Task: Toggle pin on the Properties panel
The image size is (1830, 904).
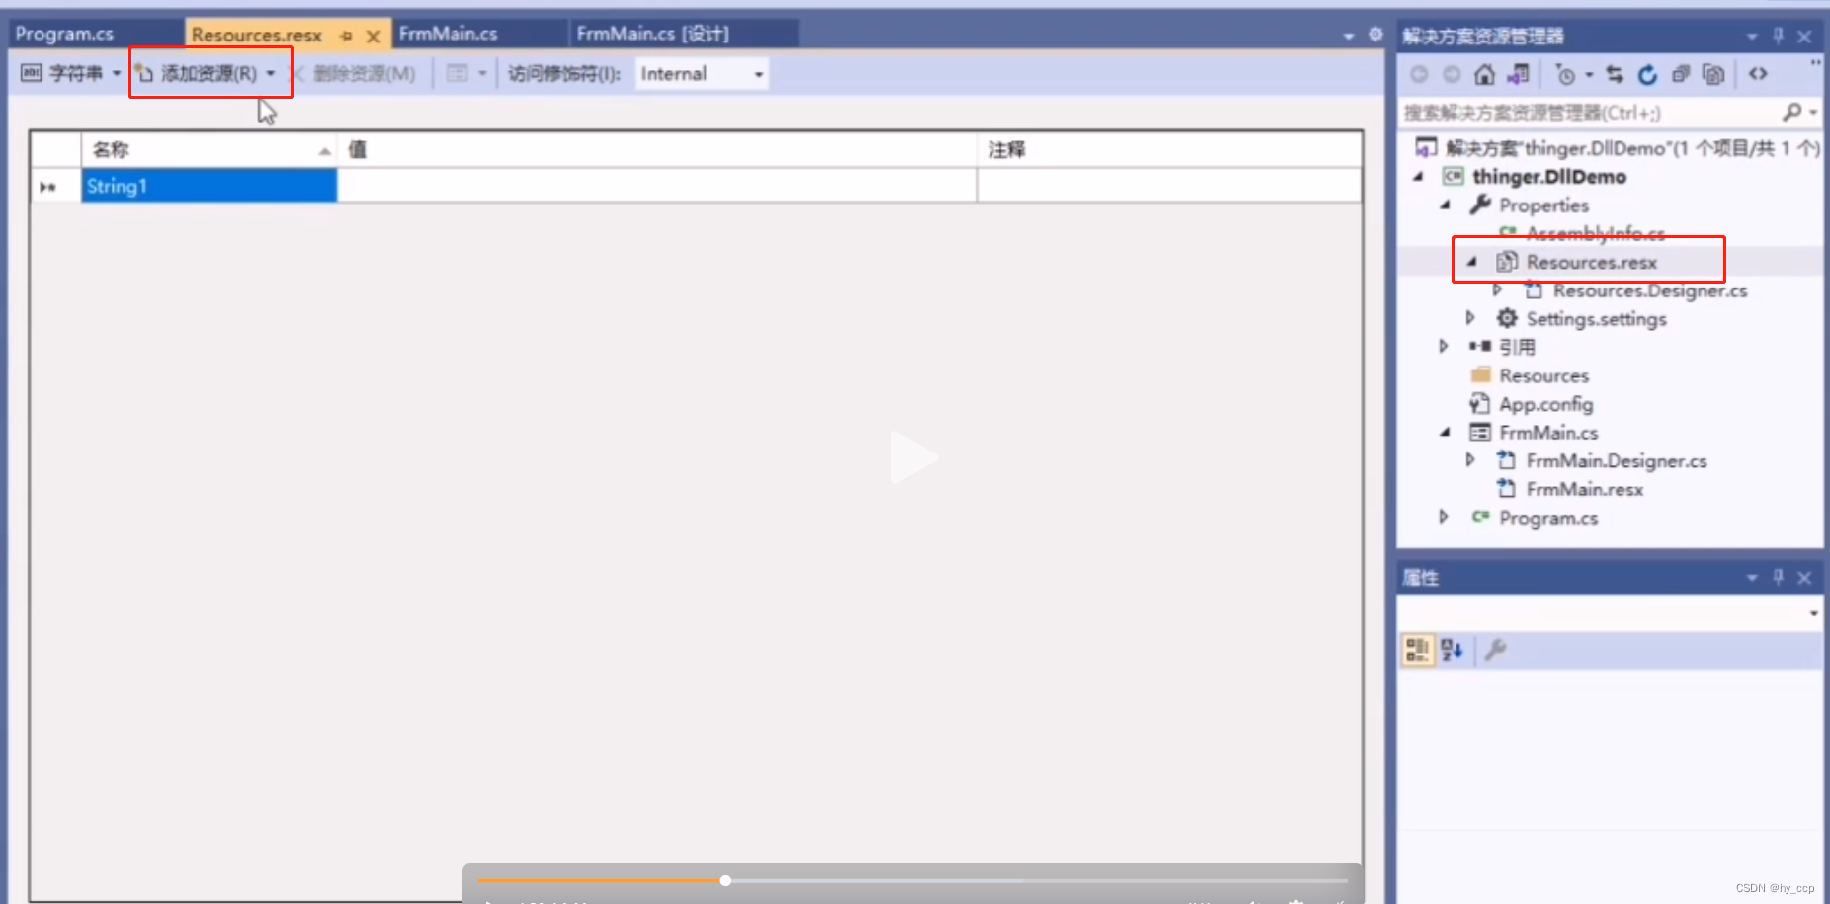Action: click(x=1778, y=578)
